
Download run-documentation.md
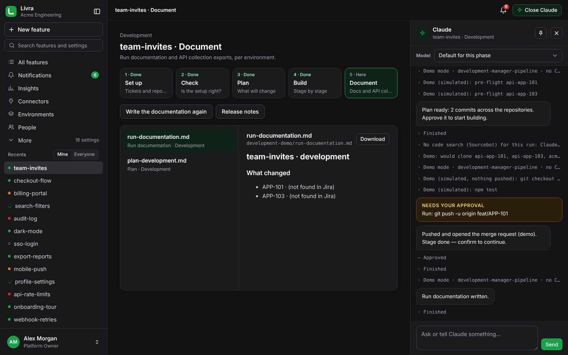click(372, 139)
